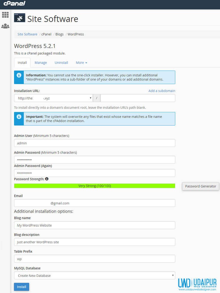Click the Information alert info icon
Image resolution: width=220 pixels, height=293 pixels.
pos(19,75)
